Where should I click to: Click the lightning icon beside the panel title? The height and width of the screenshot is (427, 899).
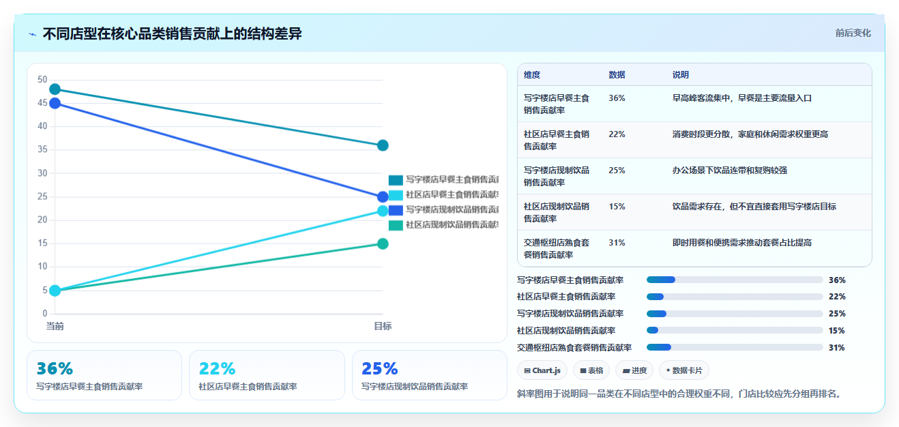[33, 34]
